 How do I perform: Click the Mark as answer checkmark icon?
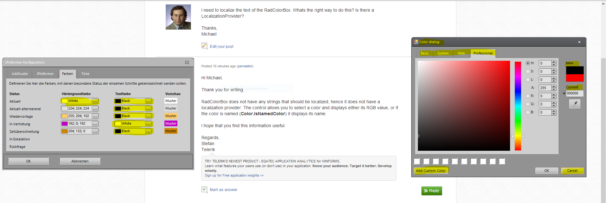click(x=205, y=189)
